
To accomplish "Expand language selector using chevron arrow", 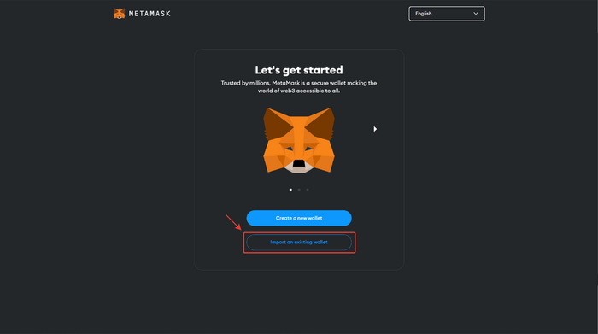I will click(x=476, y=14).
